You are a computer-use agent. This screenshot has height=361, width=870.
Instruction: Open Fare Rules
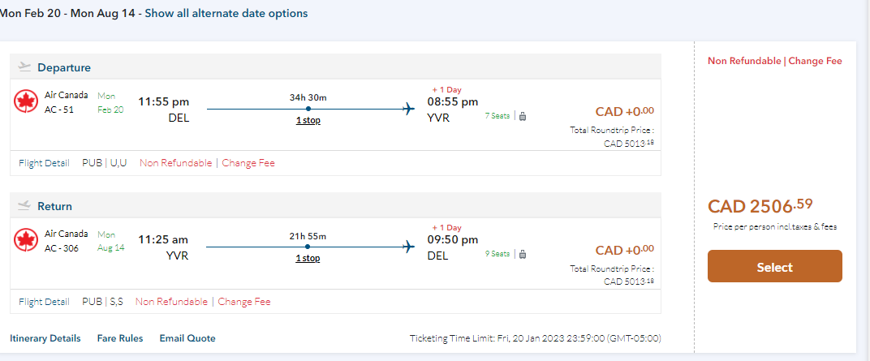(120, 338)
